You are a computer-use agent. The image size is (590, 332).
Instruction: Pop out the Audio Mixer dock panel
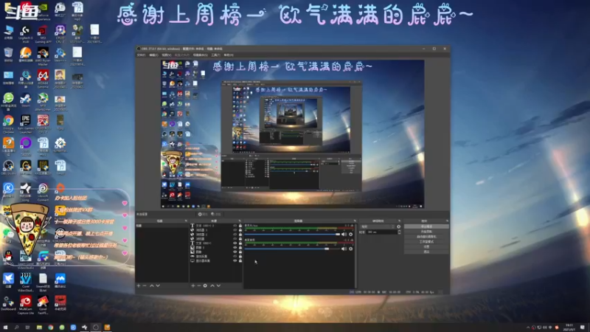click(355, 221)
